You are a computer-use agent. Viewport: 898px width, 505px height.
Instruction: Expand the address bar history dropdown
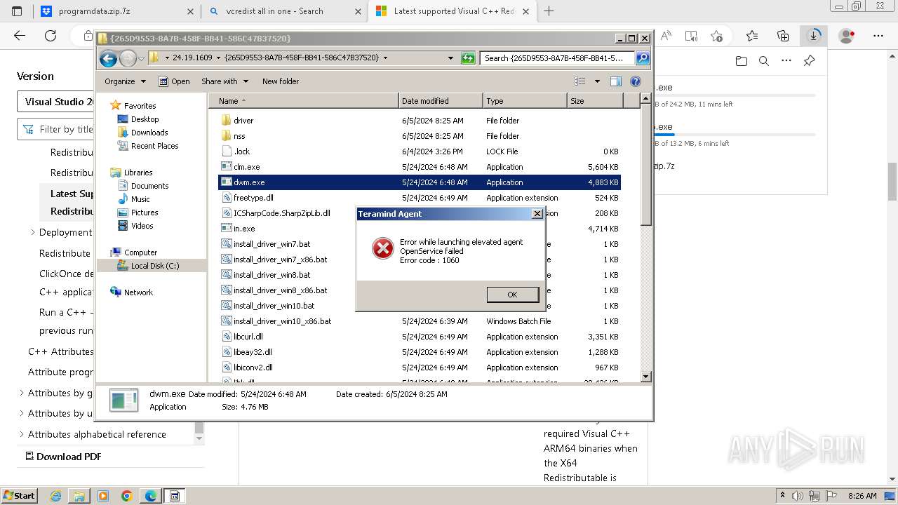[450, 58]
